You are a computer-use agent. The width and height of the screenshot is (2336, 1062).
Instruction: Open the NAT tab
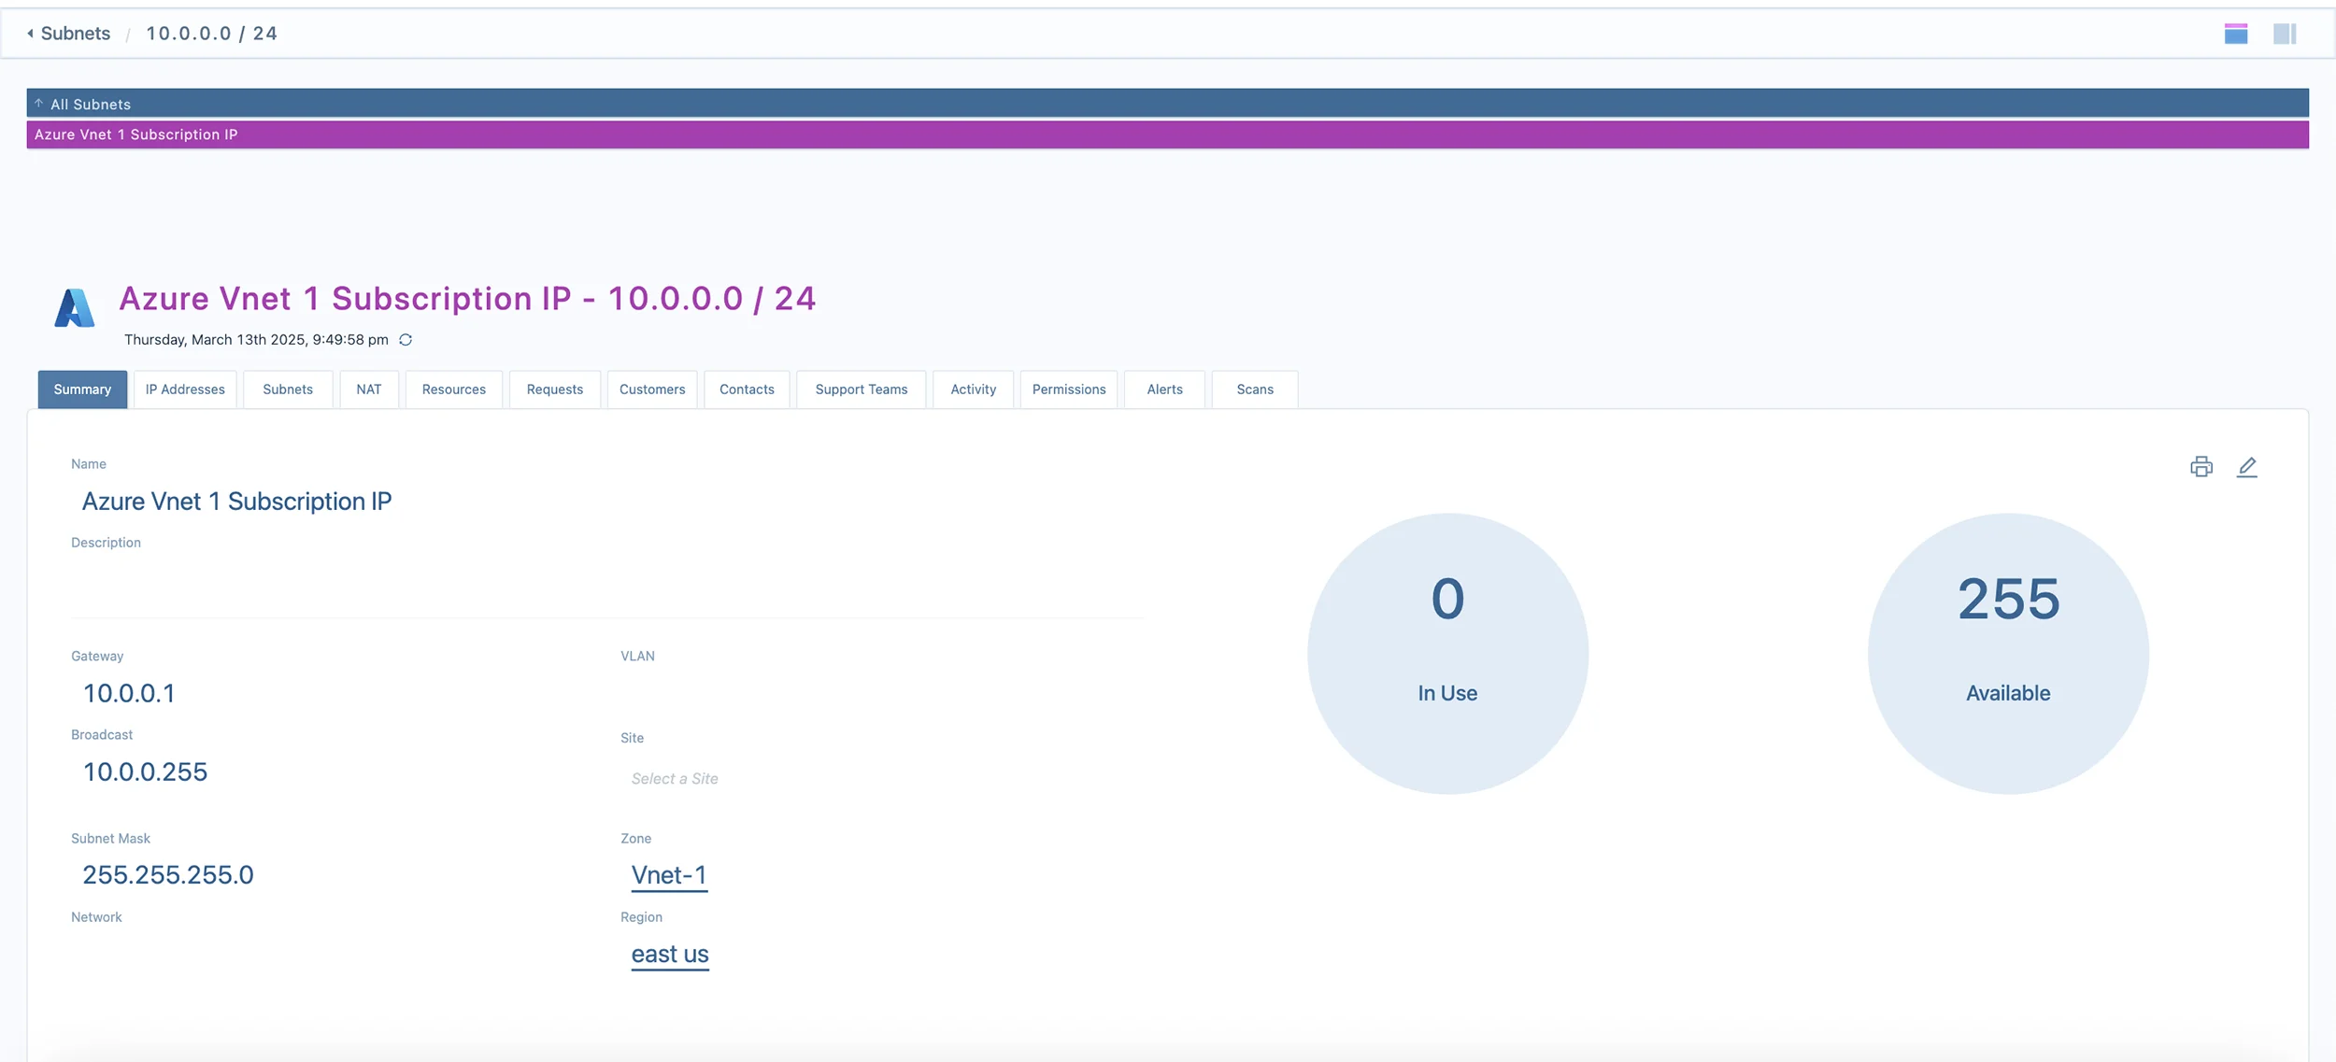pos(369,389)
